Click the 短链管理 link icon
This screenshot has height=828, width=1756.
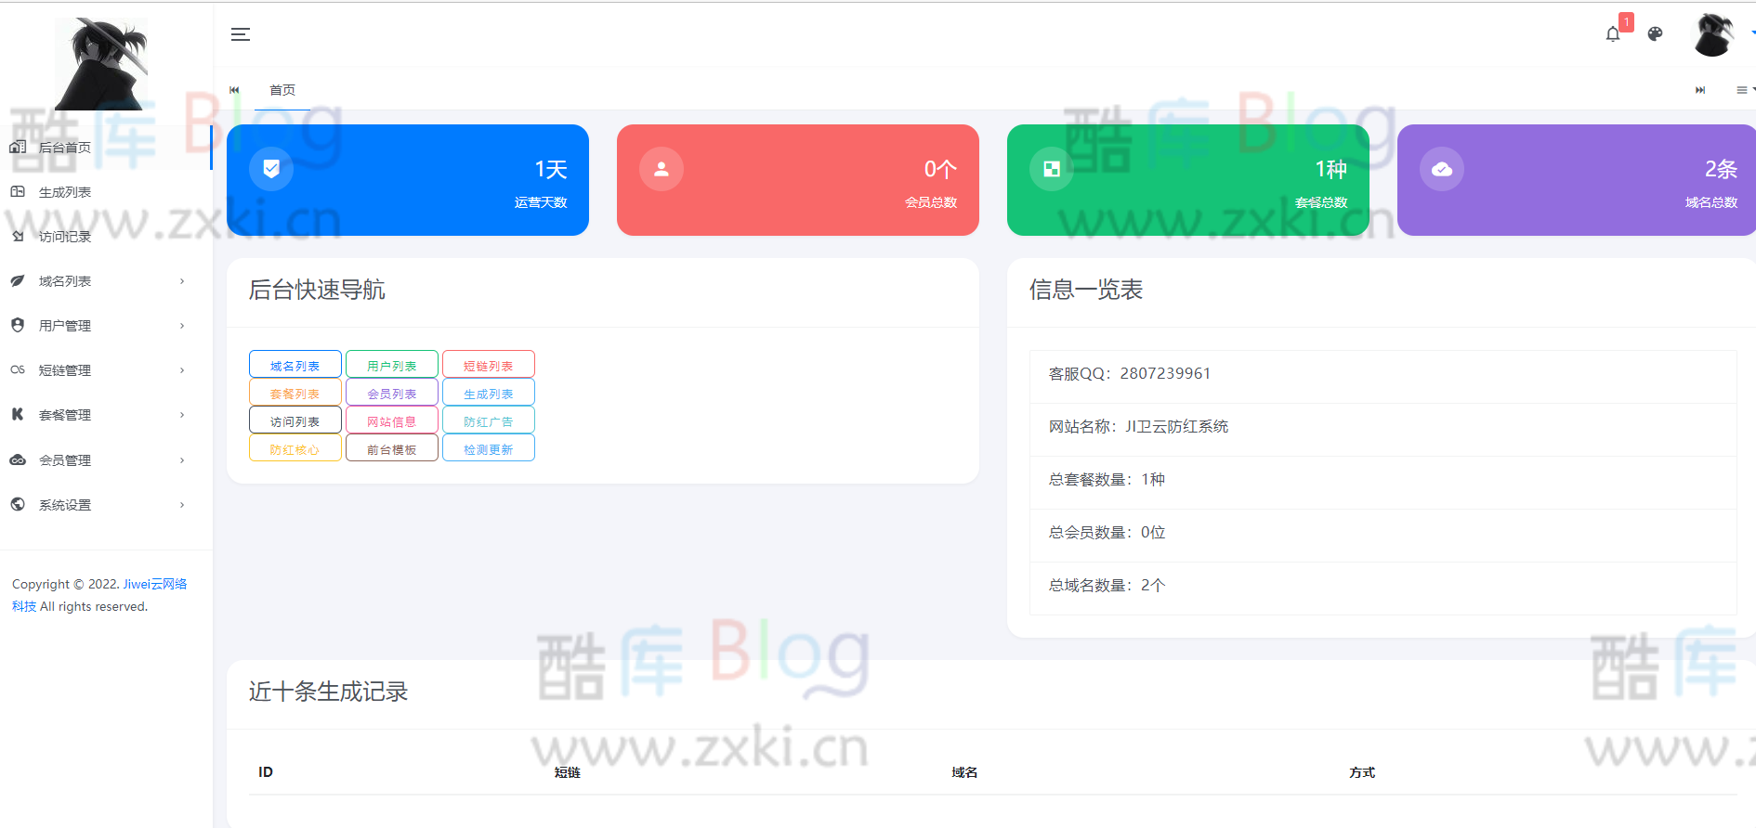[18, 369]
